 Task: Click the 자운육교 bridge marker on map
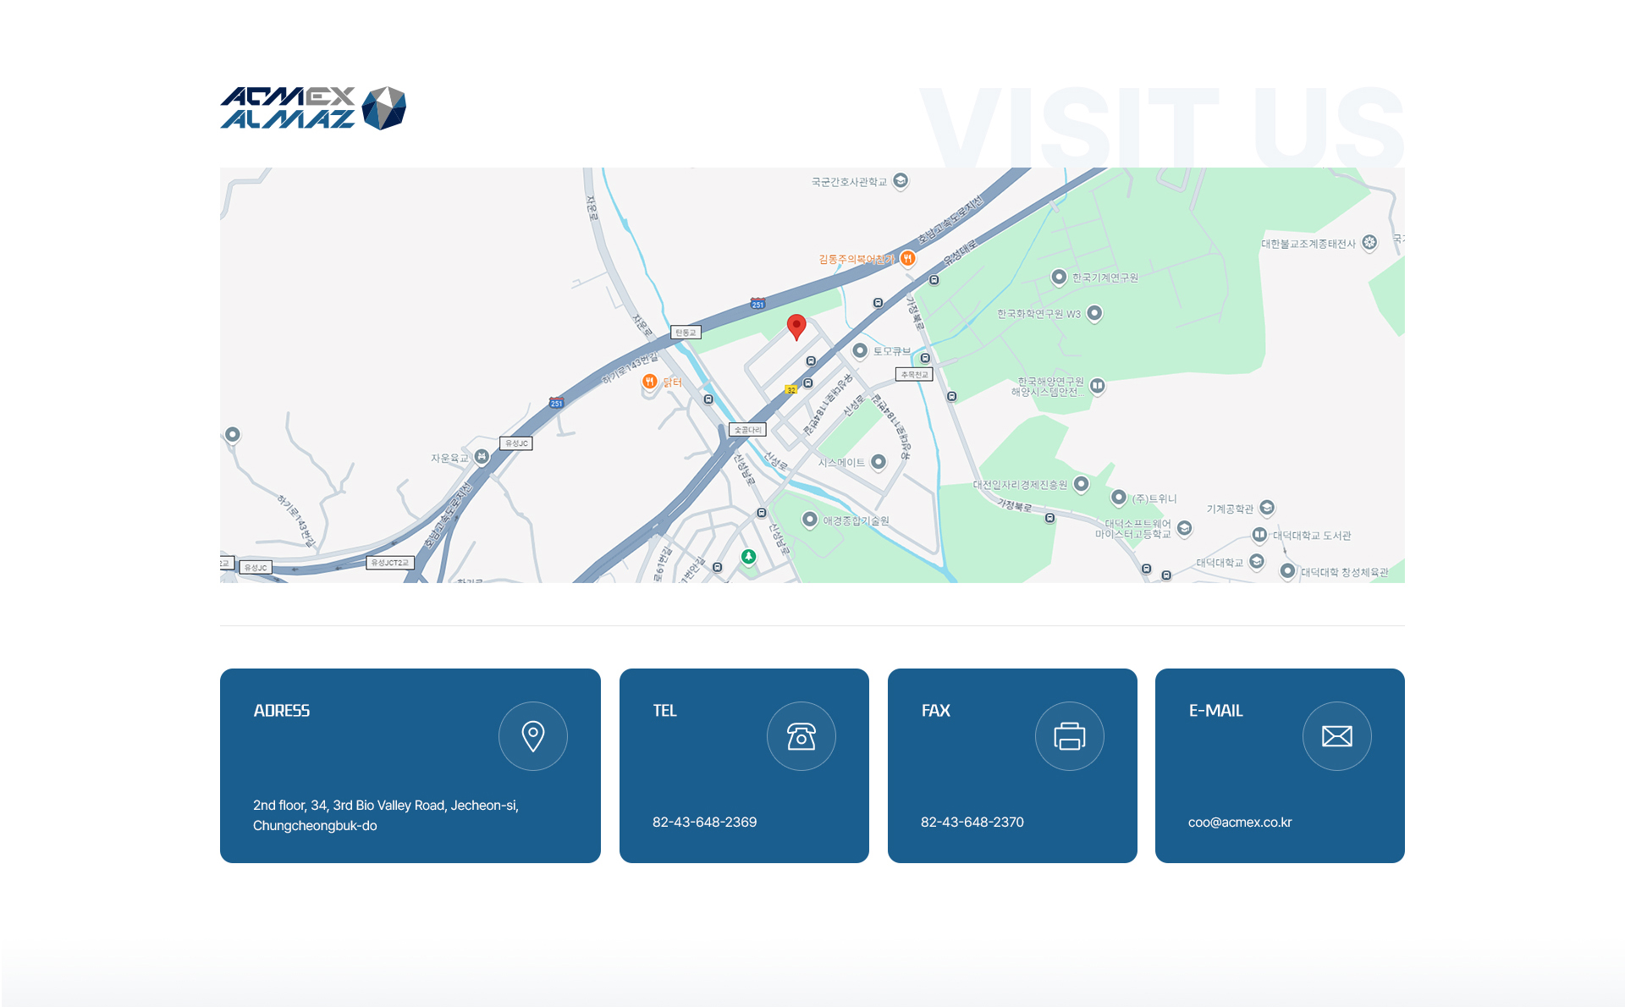pyautogui.click(x=482, y=457)
